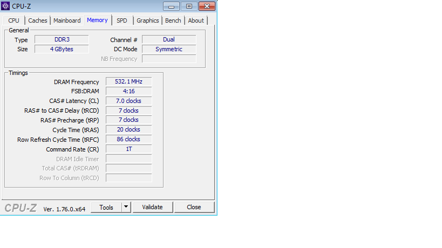Screen dimensions: 442x248
Task: Select CAS# Latency value 7.0 clocks
Action: coord(129,101)
